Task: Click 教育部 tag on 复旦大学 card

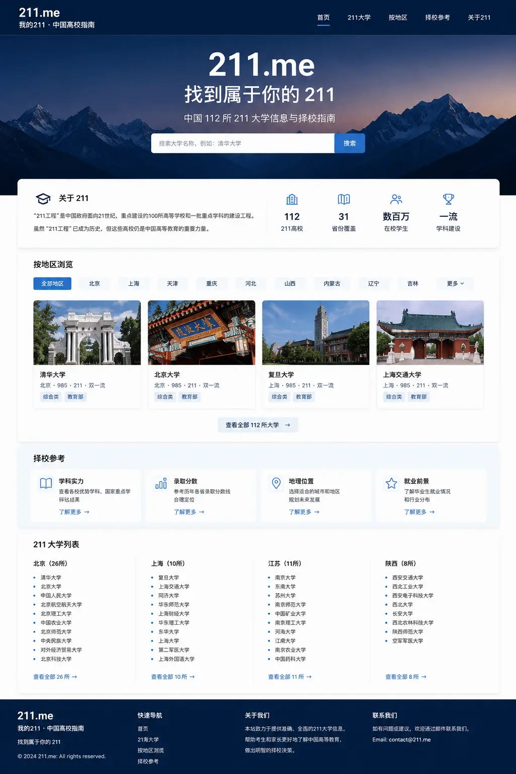Action: pyautogui.click(x=304, y=397)
